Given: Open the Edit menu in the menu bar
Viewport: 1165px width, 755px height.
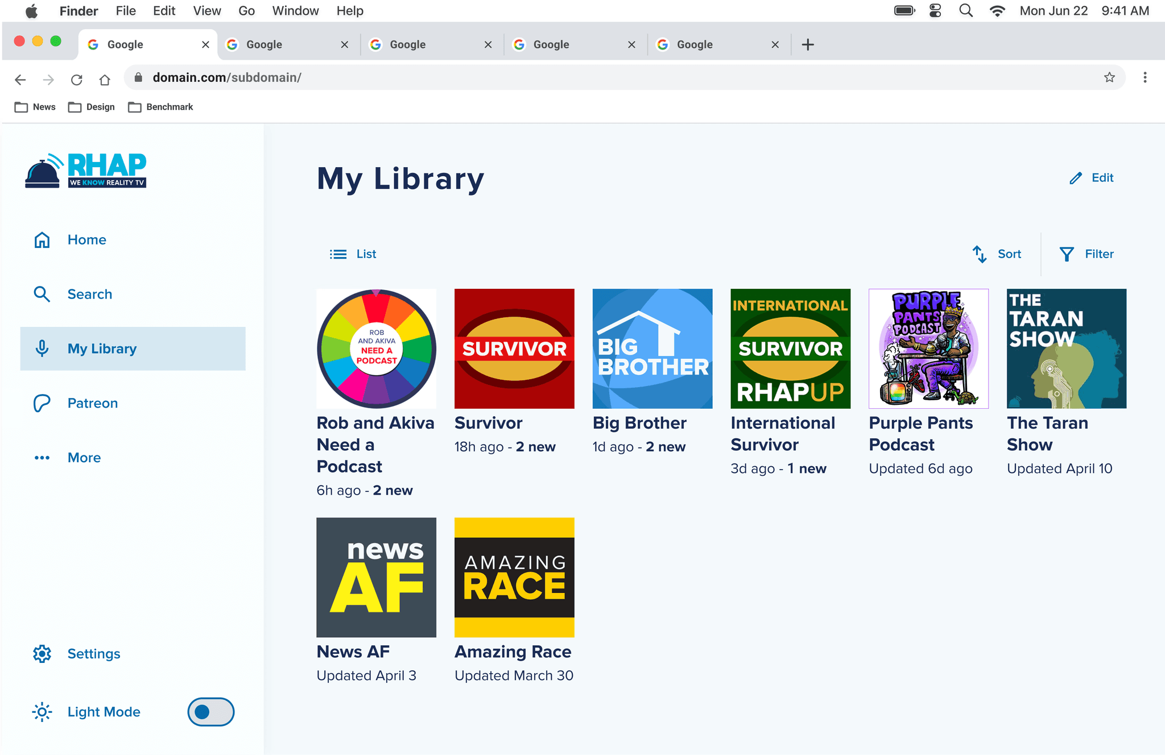Looking at the screenshot, I should pyautogui.click(x=164, y=11).
